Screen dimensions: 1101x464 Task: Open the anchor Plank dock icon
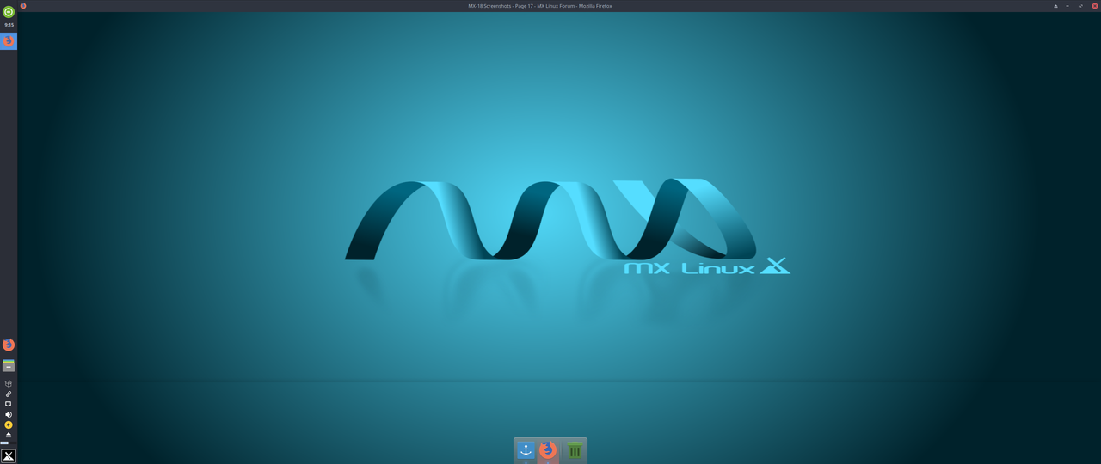(526, 450)
